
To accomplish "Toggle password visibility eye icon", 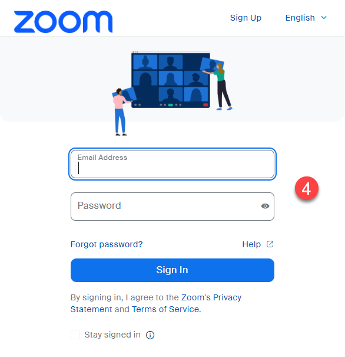I will pos(265,206).
